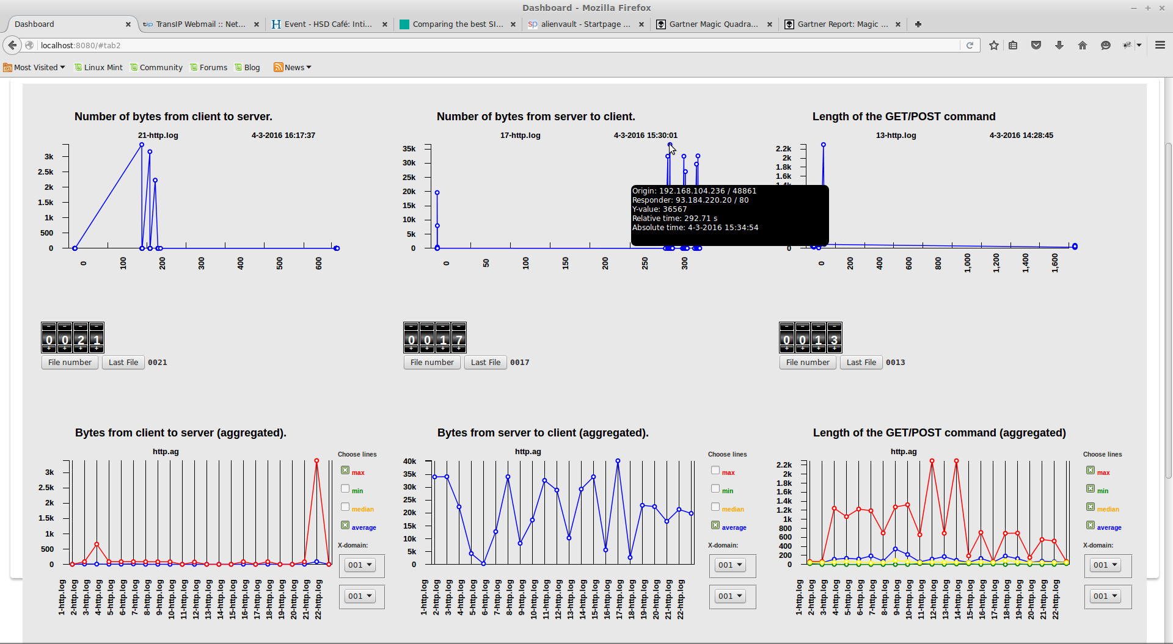Open upper 001 X-domain dropdown for server to client chart
The image size is (1173, 644).
point(730,565)
